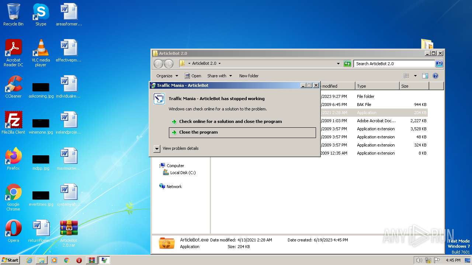Click the WinRAR taskbar button
Screen dimensions: 472x265
coord(92,260)
